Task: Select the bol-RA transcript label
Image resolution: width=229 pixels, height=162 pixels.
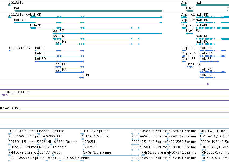Action: [58, 36]
